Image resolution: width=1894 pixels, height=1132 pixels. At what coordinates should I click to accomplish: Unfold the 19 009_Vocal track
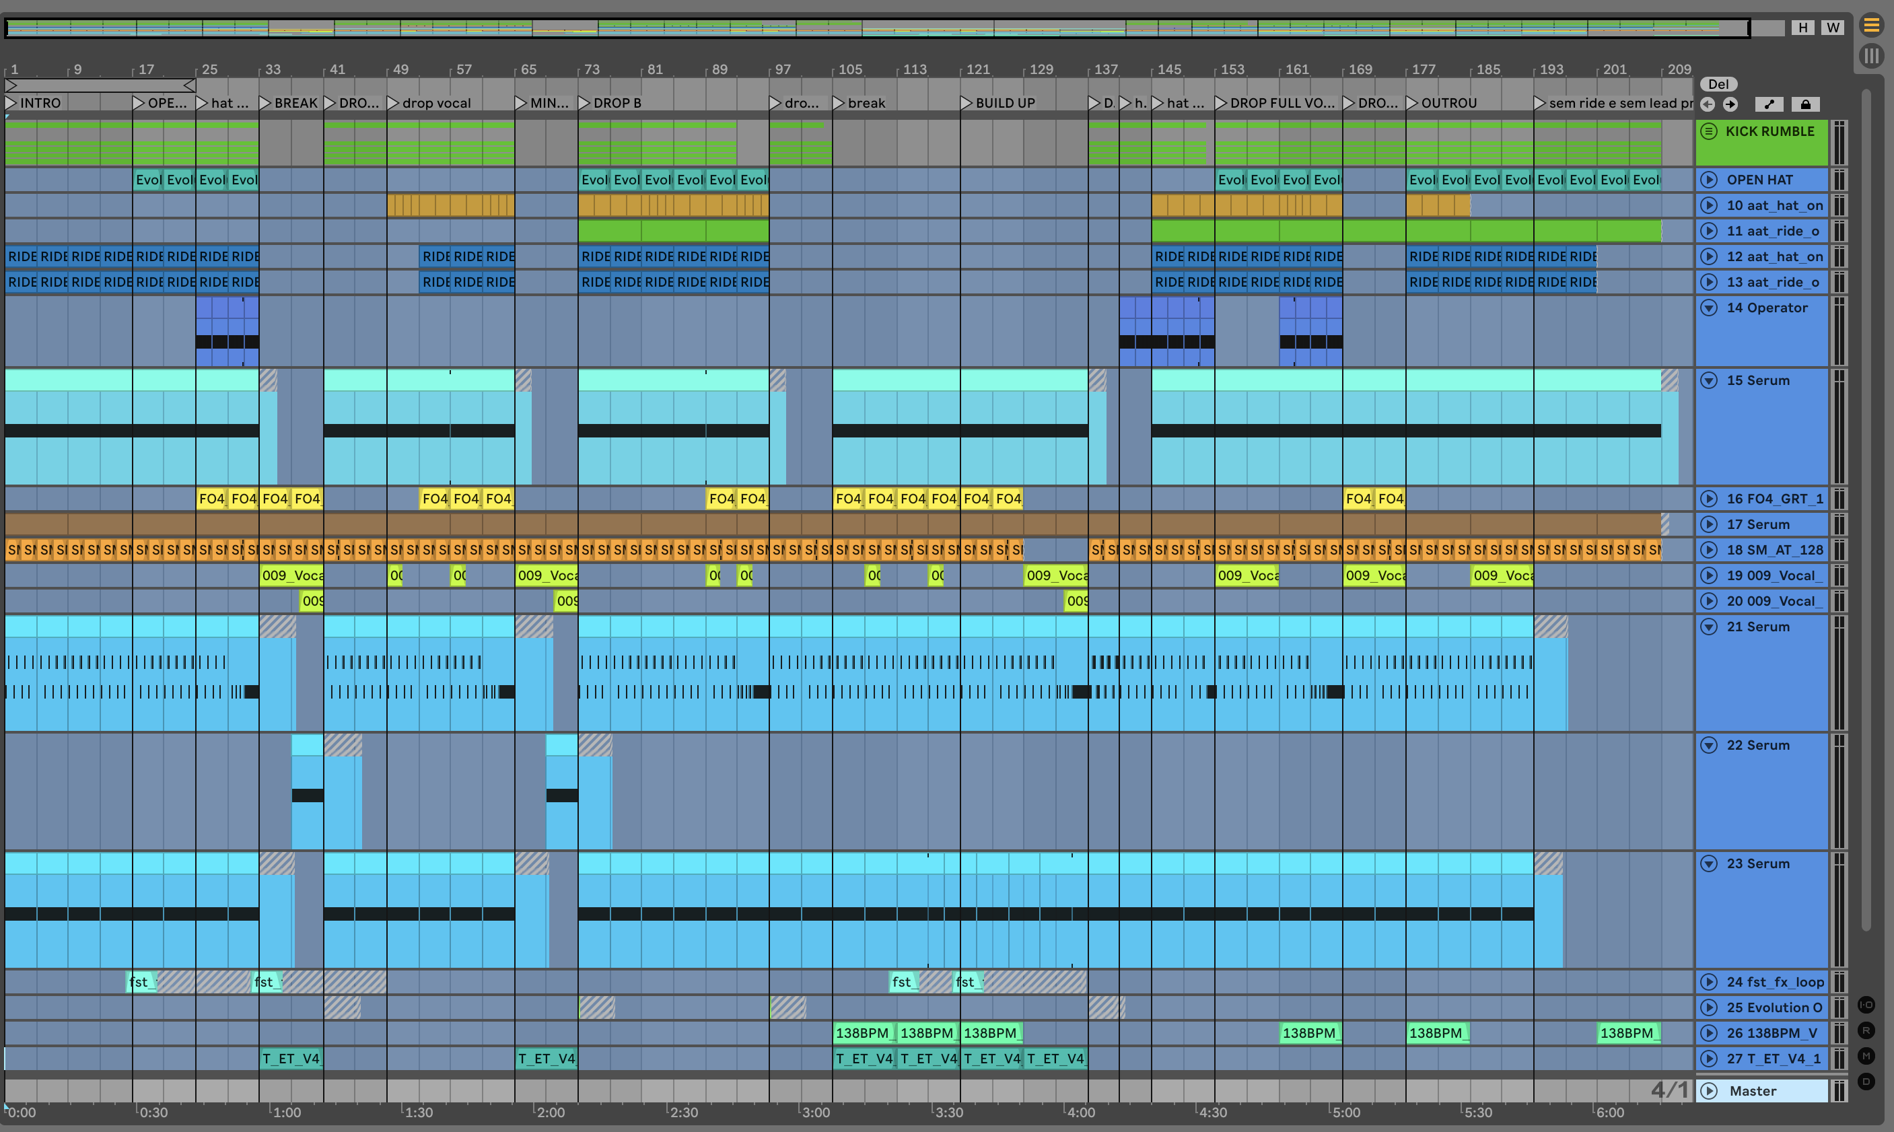coord(1710,576)
